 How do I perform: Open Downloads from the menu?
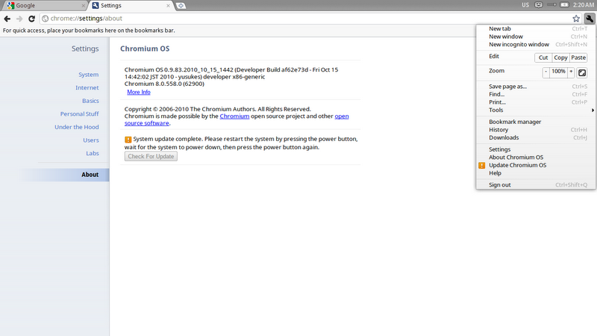(536, 137)
